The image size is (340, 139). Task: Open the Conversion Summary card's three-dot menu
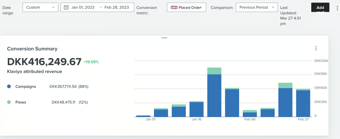[x=316, y=49]
